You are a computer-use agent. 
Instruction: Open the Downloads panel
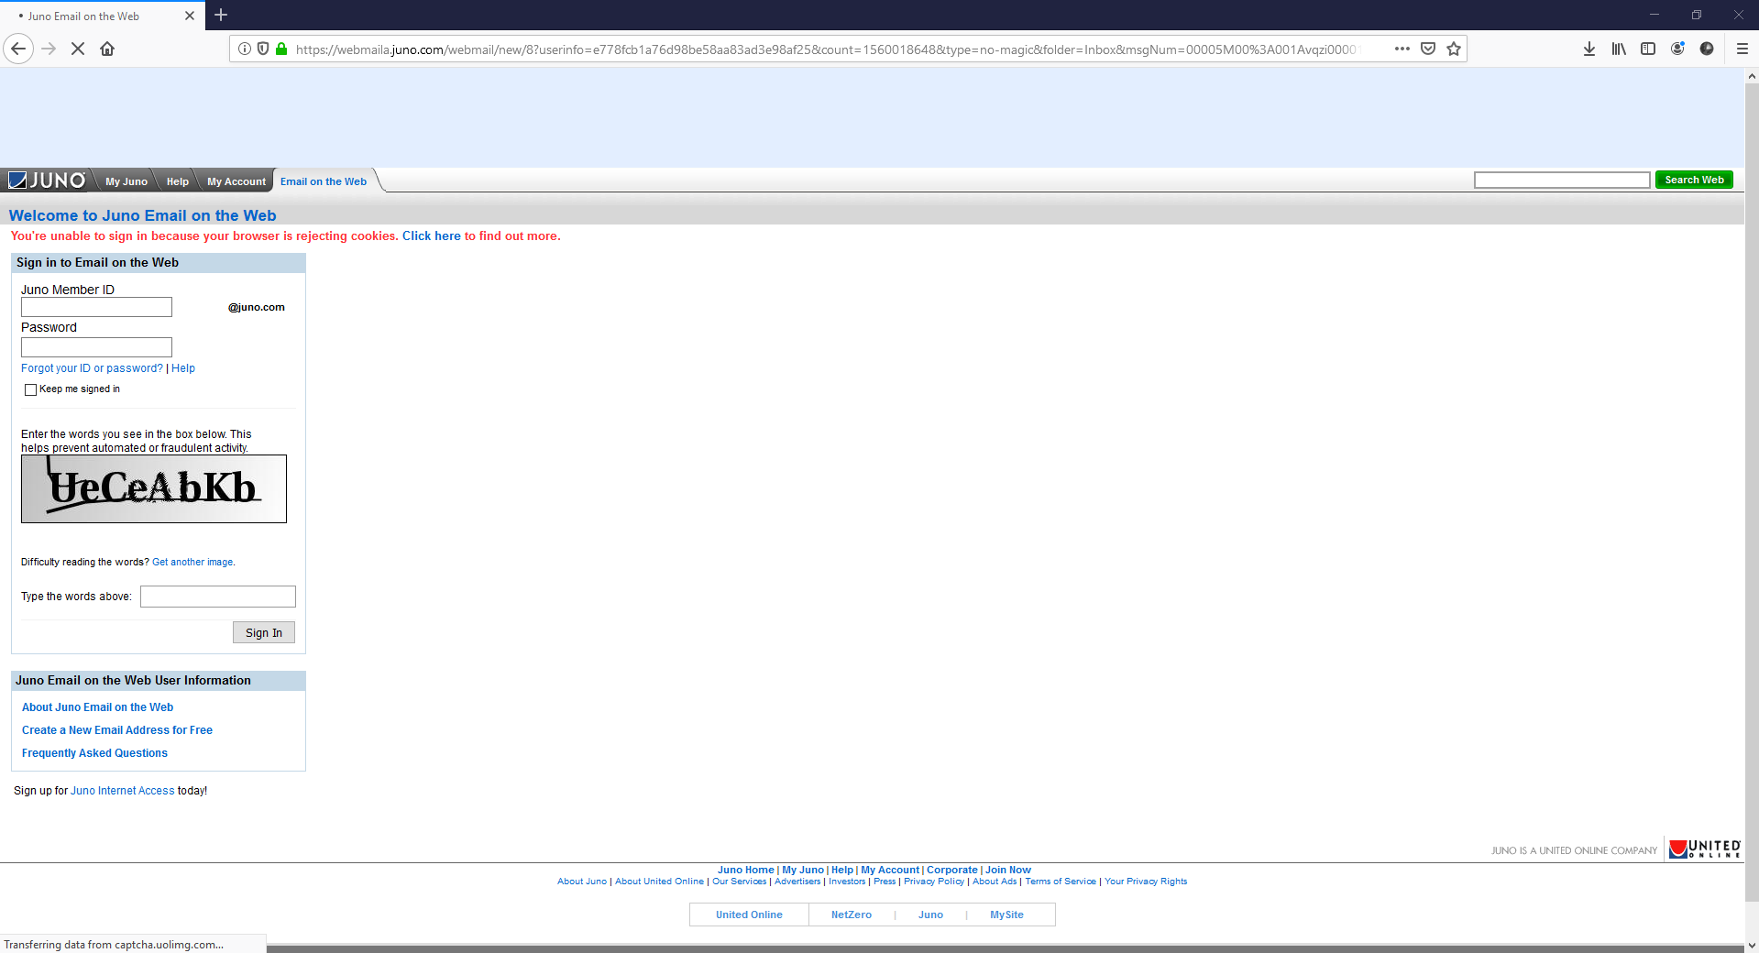[x=1589, y=49]
